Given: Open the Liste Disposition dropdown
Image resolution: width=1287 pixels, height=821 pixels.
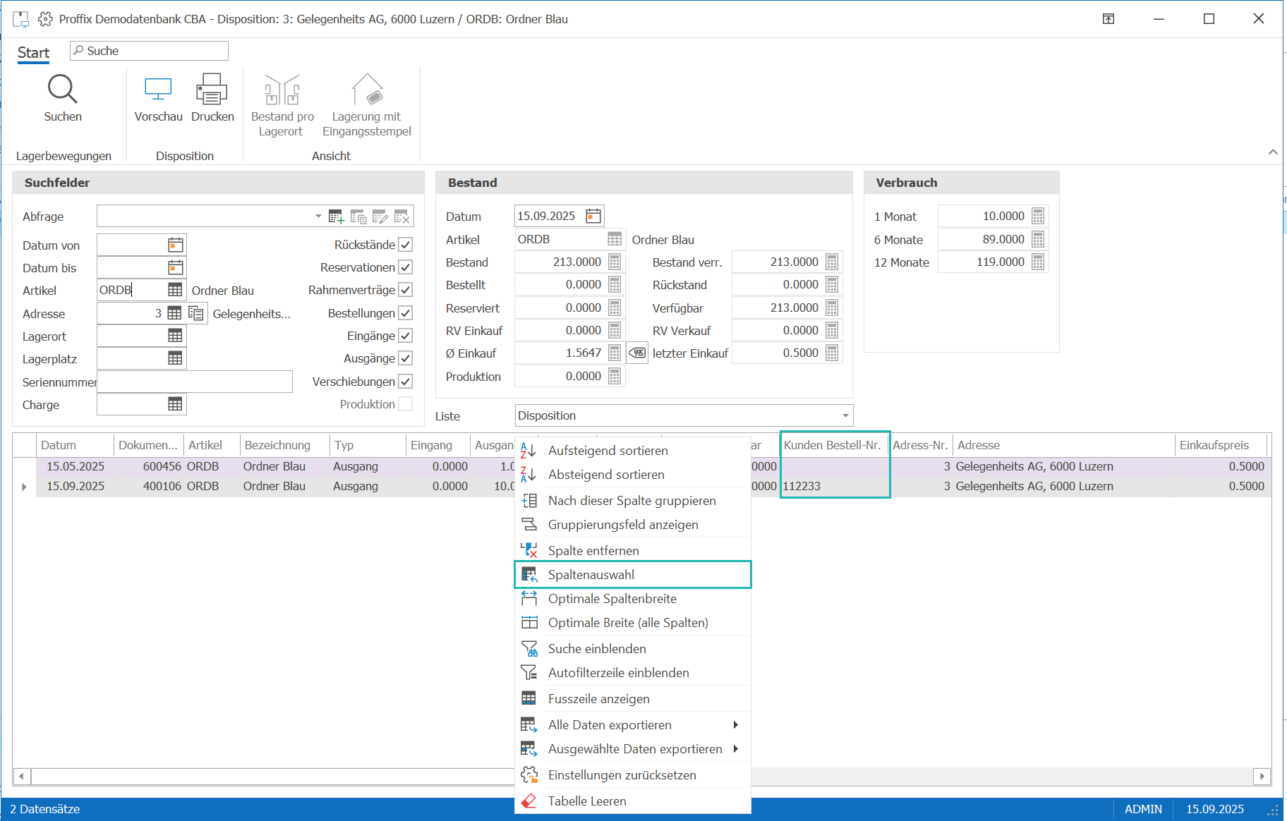Looking at the screenshot, I should pos(845,415).
